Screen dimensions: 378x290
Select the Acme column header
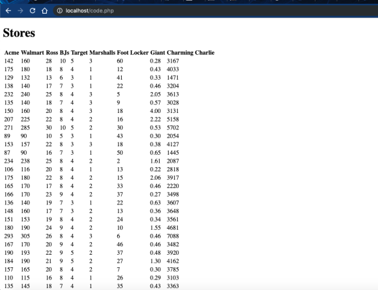click(12, 53)
